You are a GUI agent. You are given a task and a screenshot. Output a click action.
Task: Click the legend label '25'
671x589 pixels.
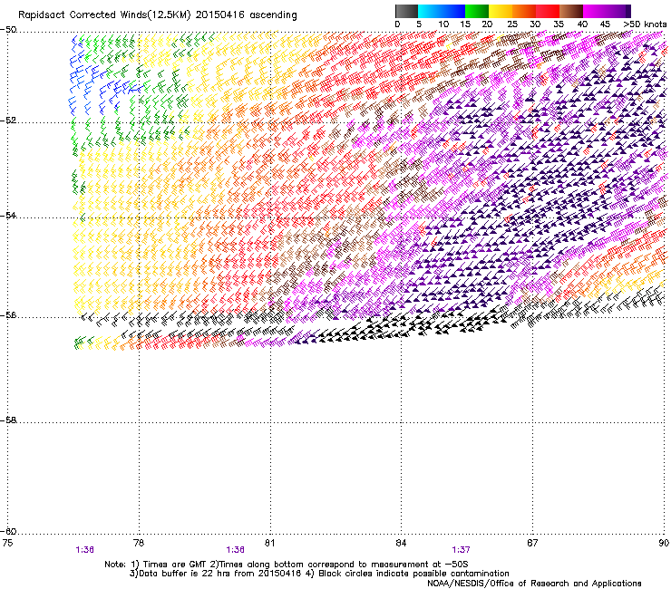(512, 24)
